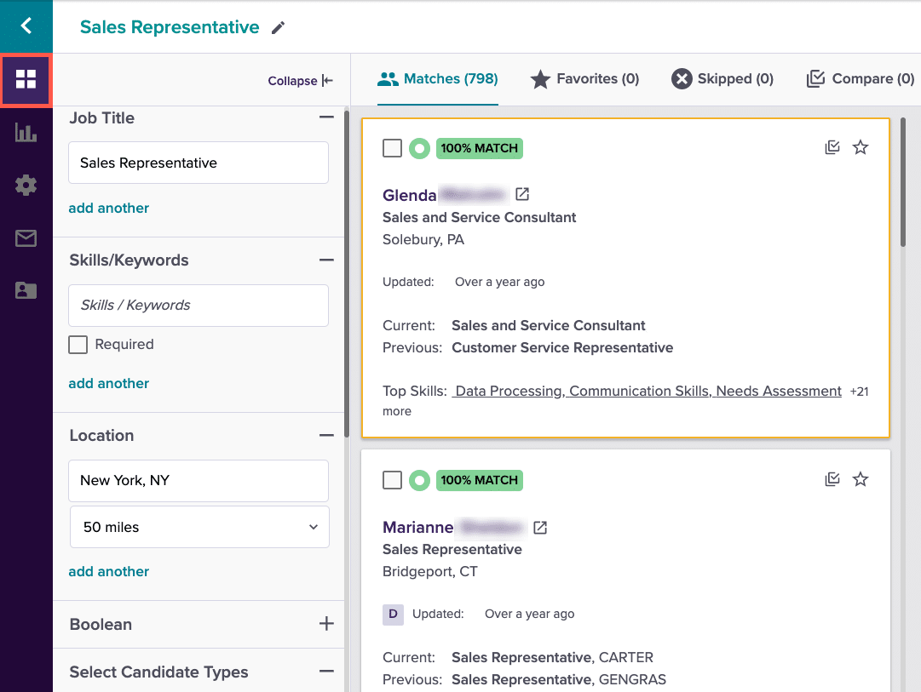Click the pencil icon beside Sales Representative title
The height and width of the screenshot is (692, 921).
(x=278, y=28)
